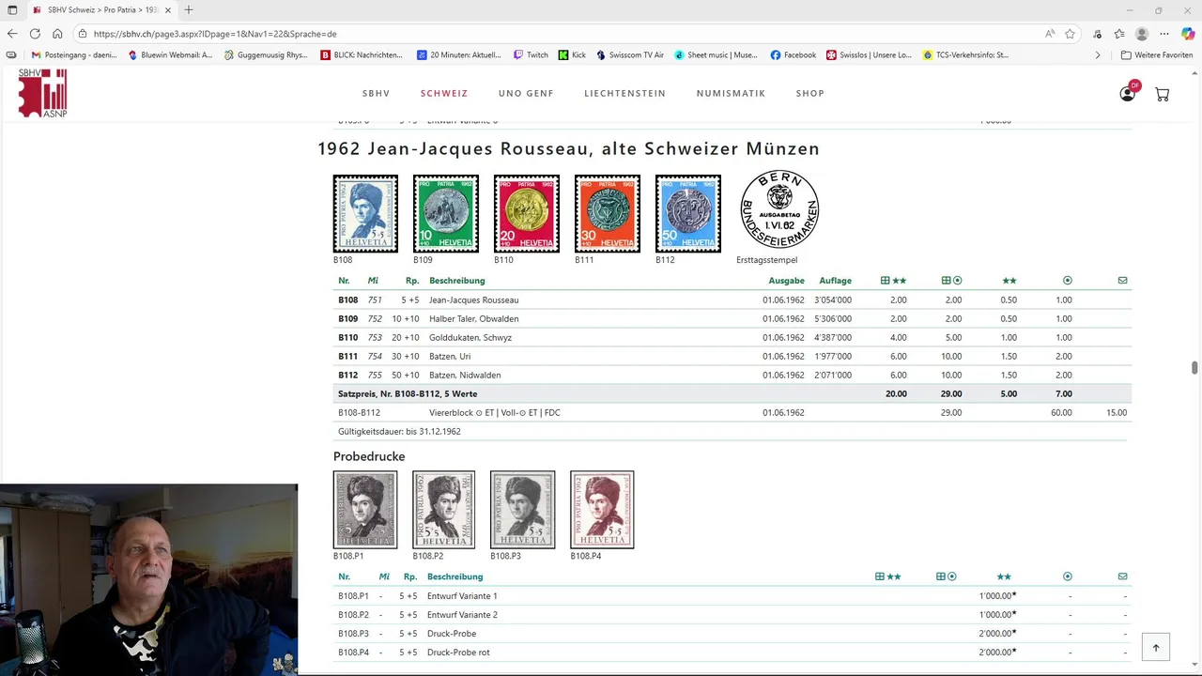Click the browser back arrow
The height and width of the screenshot is (676, 1202).
[12, 34]
